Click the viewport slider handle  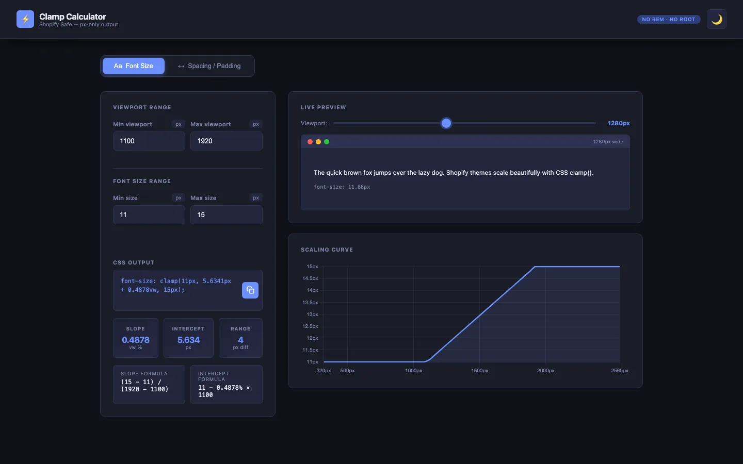tap(446, 123)
